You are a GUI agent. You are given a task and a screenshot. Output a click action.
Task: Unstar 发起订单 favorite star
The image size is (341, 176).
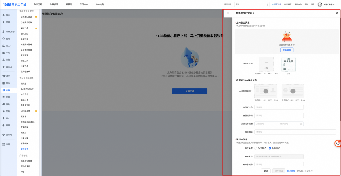tap(36, 28)
